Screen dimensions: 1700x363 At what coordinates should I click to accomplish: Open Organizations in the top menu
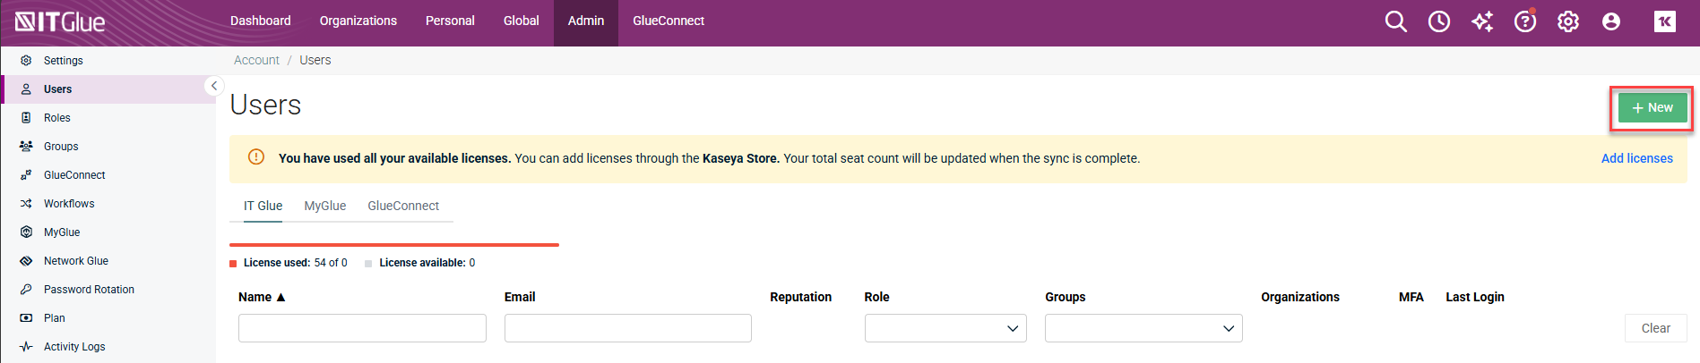(358, 21)
